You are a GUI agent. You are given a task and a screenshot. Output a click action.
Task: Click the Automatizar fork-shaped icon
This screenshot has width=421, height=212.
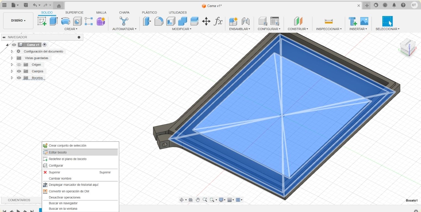(124, 21)
